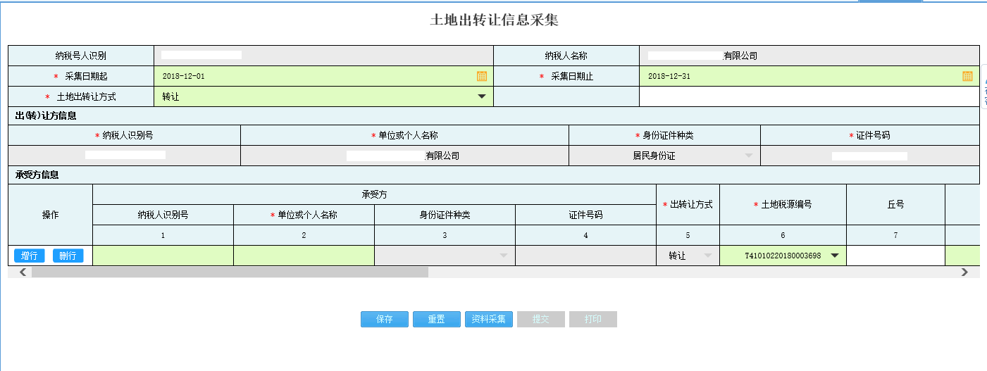Open the 出转让方式 dropdown in table row
This screenshot has height=371, width=987.
(x=708, y=256)
